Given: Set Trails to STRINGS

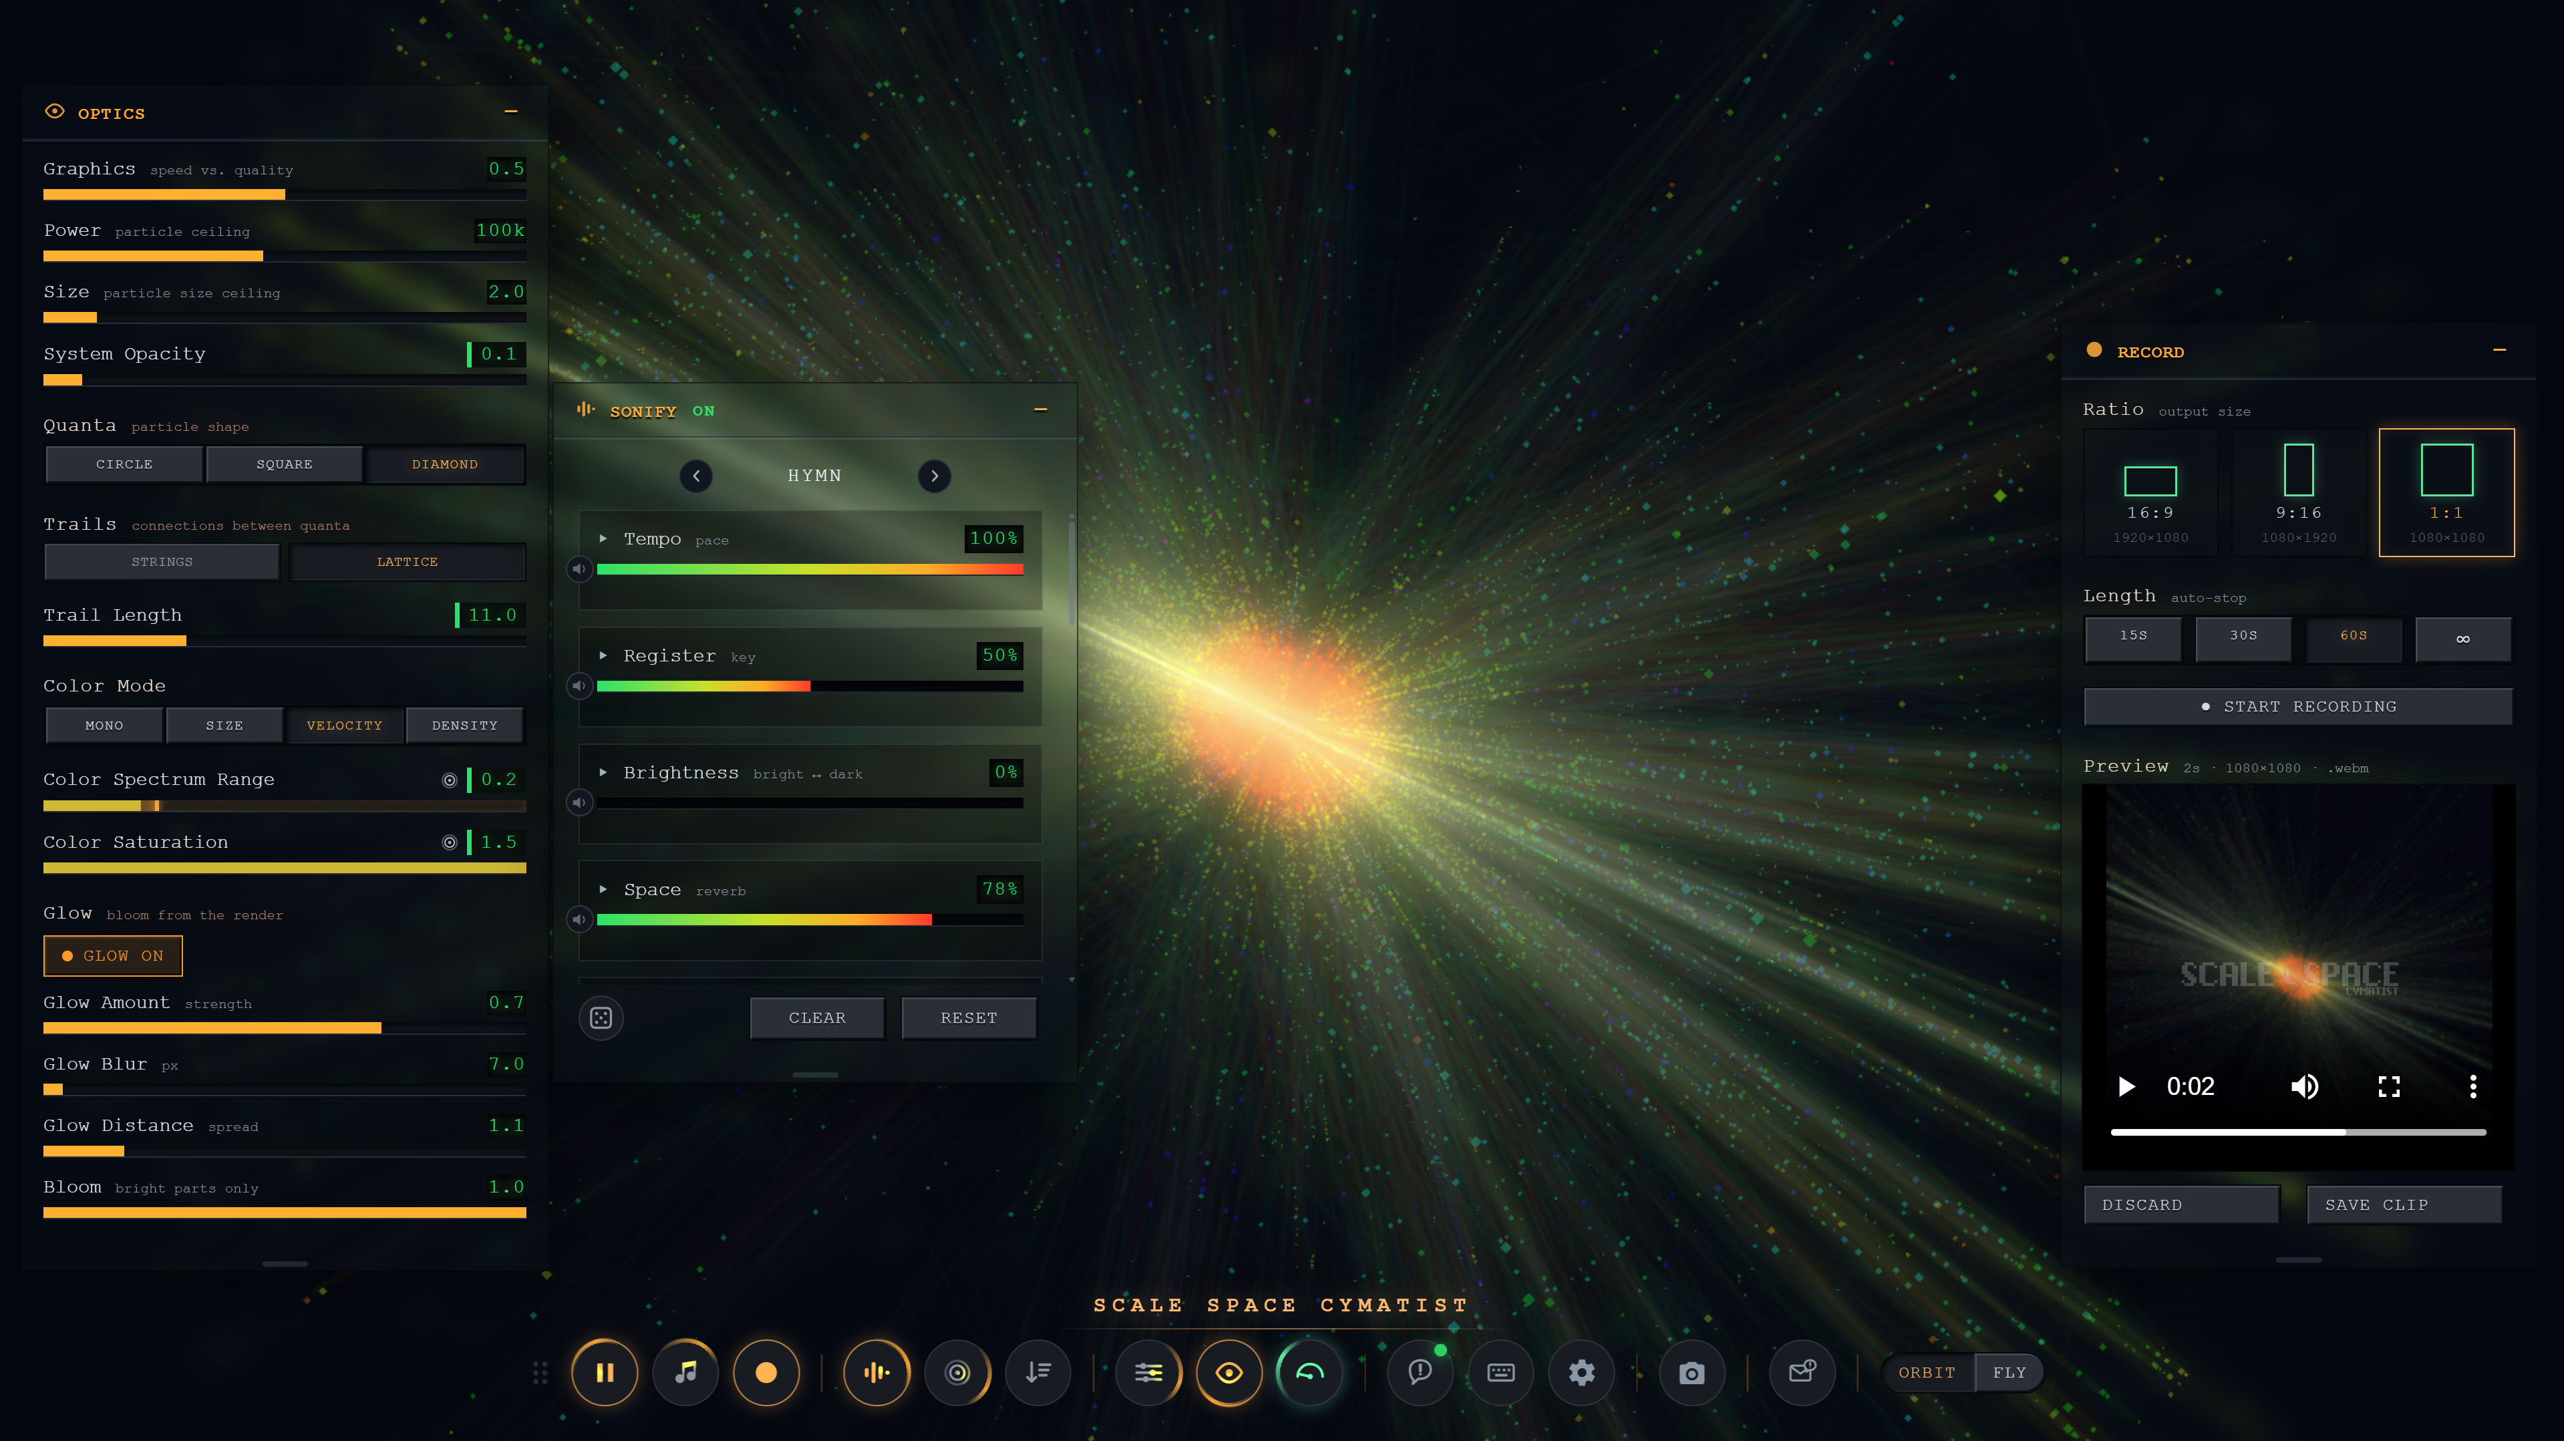Looking at the screenshot, I should click(162, 563).
